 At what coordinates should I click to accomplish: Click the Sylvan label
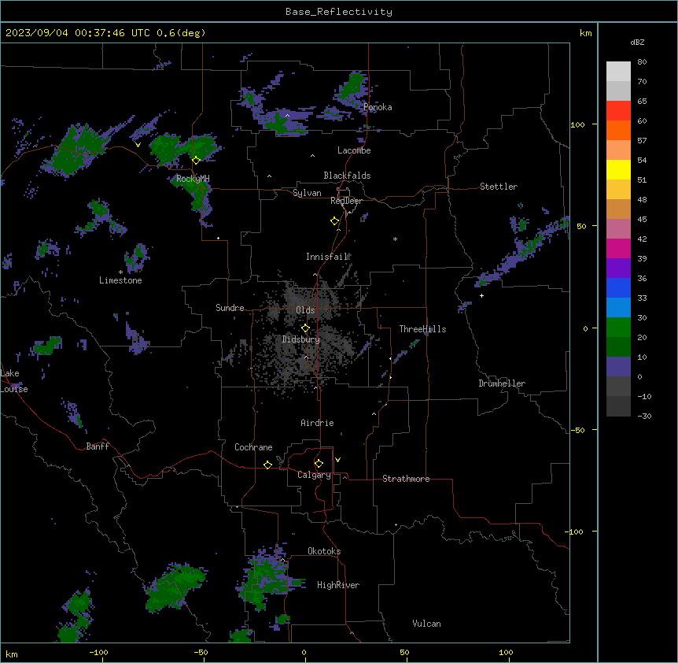pos(307,193)
